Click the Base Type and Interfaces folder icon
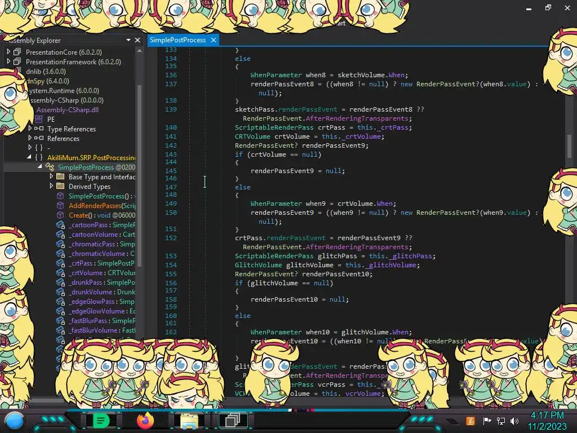This screenshot has width=577, height=433. pyautogui.click(x=60, y=176)
